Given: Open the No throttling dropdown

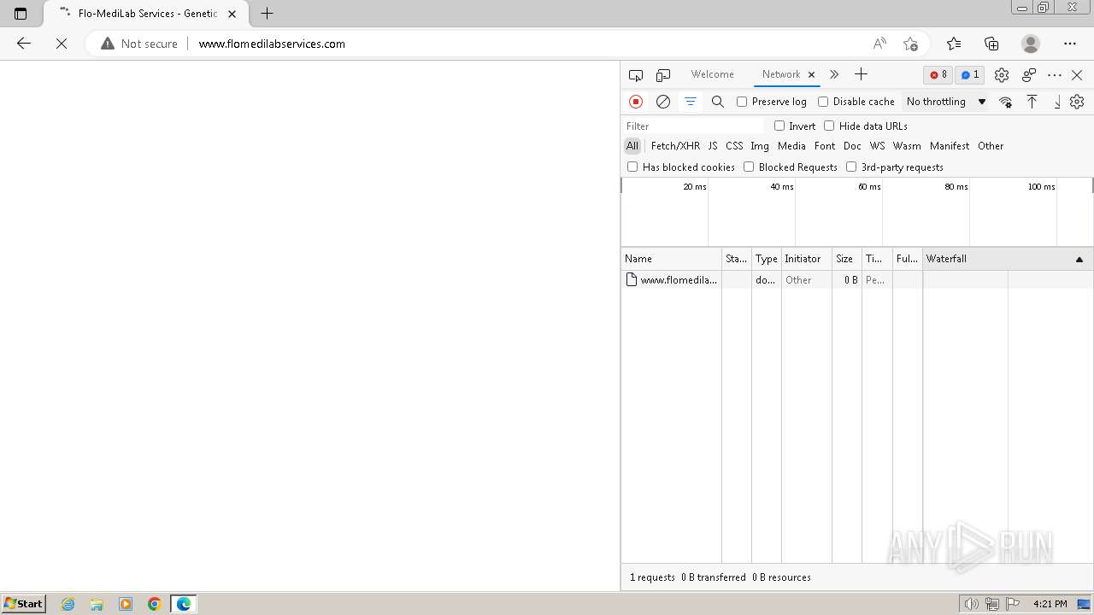Looking at the screenshot, I should pyautogui.click(x=946, y=102).
